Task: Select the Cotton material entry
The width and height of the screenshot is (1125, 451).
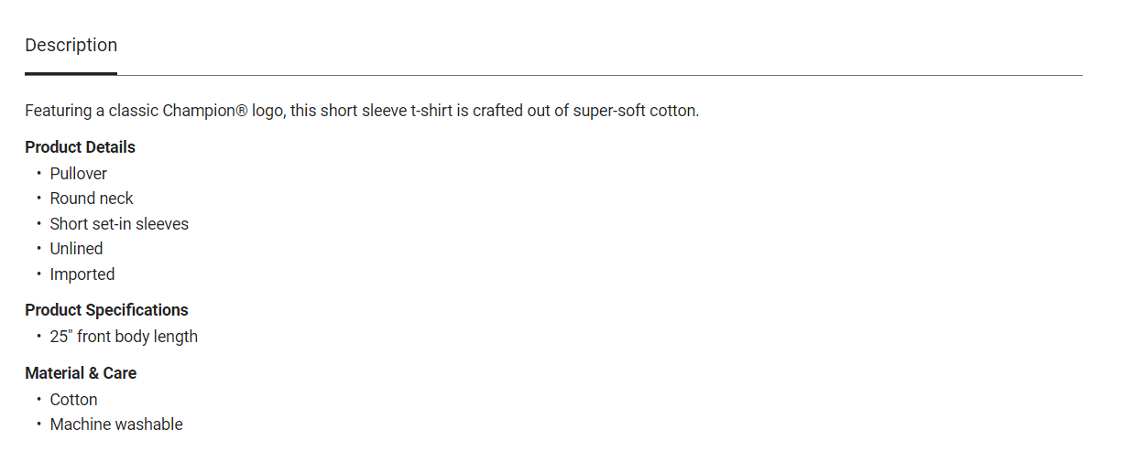Action: click(x=73, y=400)
